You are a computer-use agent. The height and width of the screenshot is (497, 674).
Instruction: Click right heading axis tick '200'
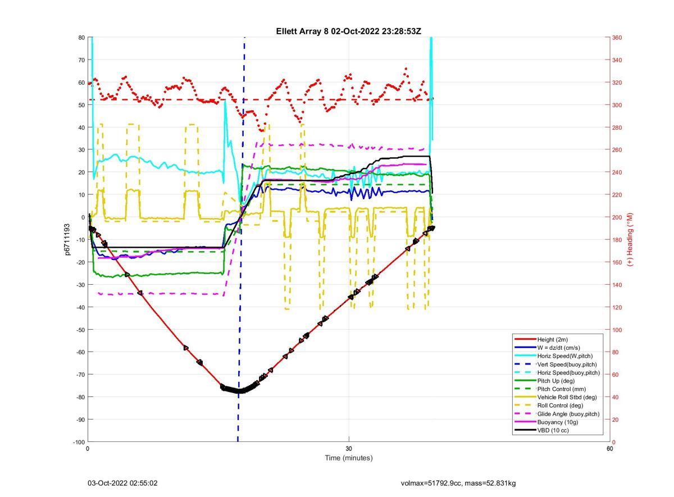point(617,217)
